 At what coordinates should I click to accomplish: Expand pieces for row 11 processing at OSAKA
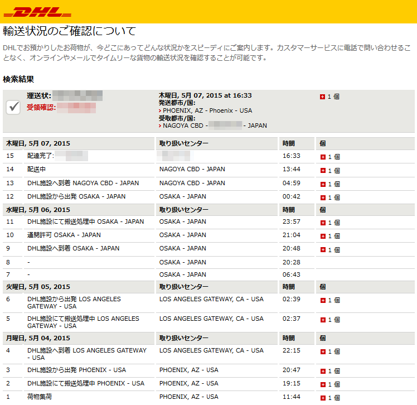(323, 223)
